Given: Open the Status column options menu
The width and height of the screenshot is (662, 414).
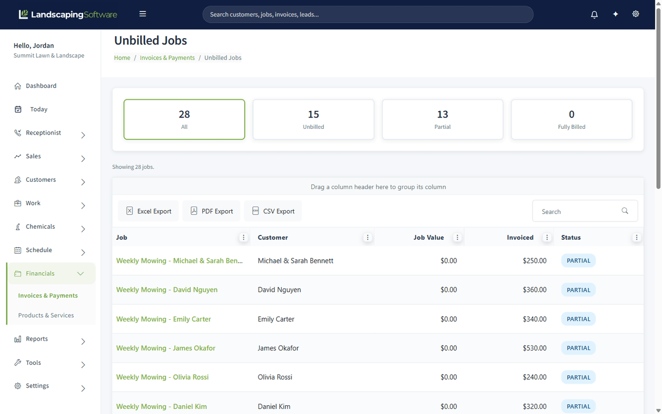Looking at the screenshot, I should [637, 238].
